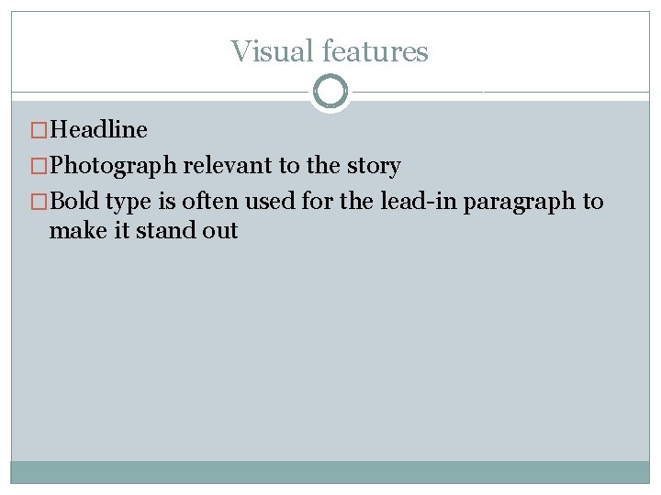Click the empty gray area below the bullets
This screenshot has width=661, height=495.
point(330,357)
